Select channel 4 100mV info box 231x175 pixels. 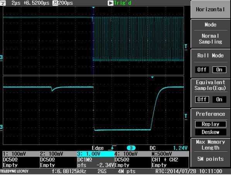133,159
